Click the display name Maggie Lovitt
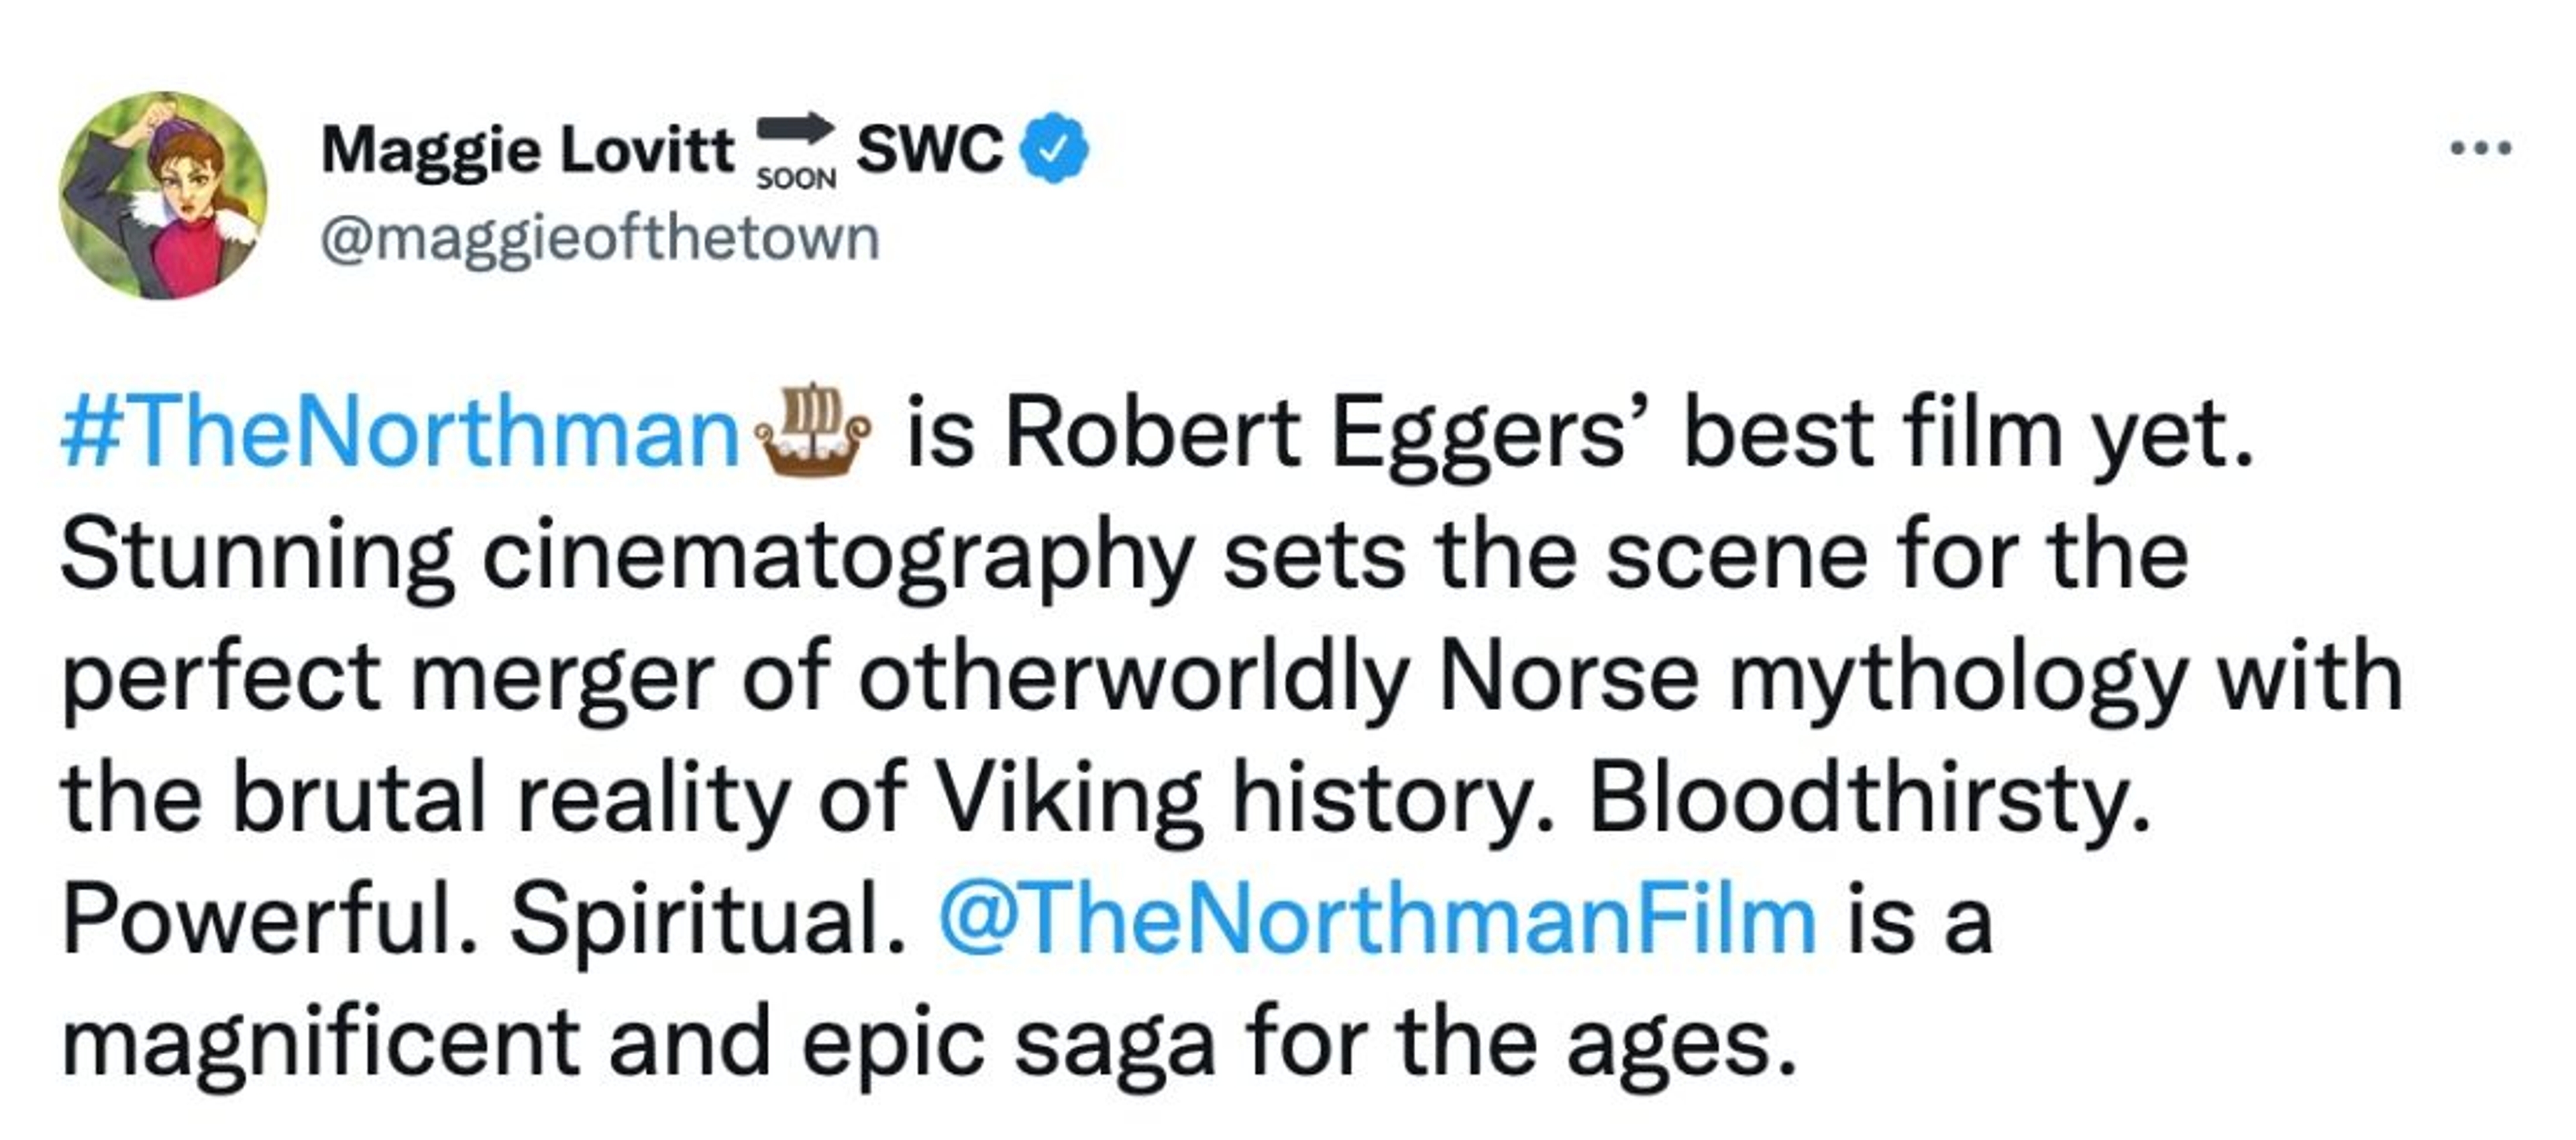The height and width of the screenshot is (1140, 2576). tap(528, 151)
